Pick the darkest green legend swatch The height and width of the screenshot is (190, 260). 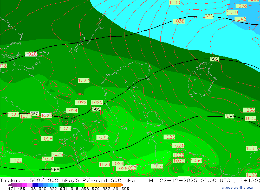click(x=61, y=185)
